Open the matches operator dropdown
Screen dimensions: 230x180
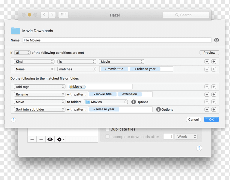[x=76, y=69]
